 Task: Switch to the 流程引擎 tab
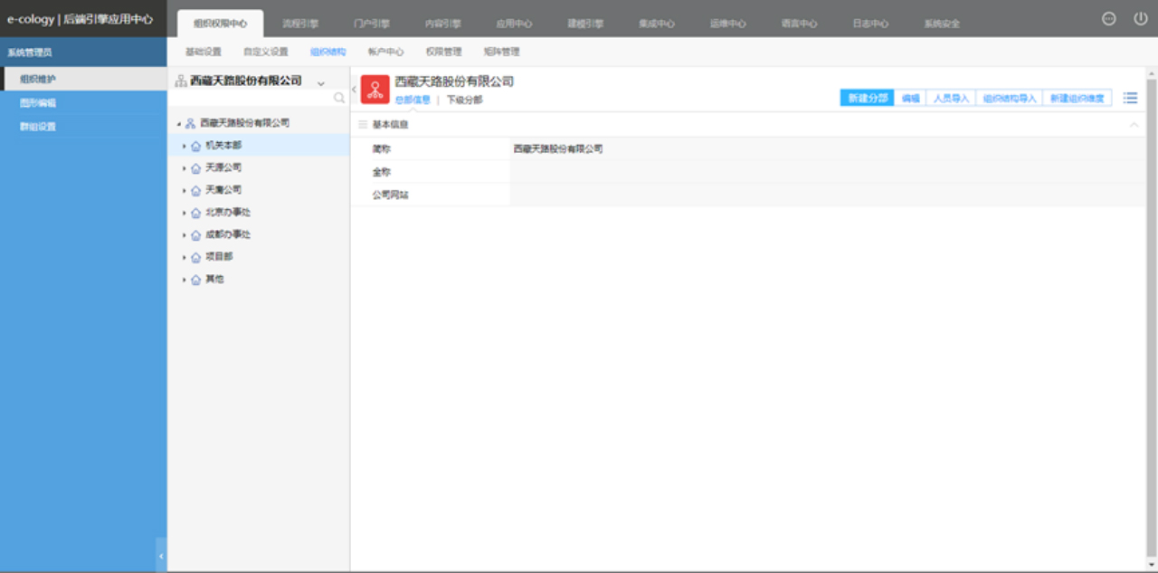click(x=300, y=24)
